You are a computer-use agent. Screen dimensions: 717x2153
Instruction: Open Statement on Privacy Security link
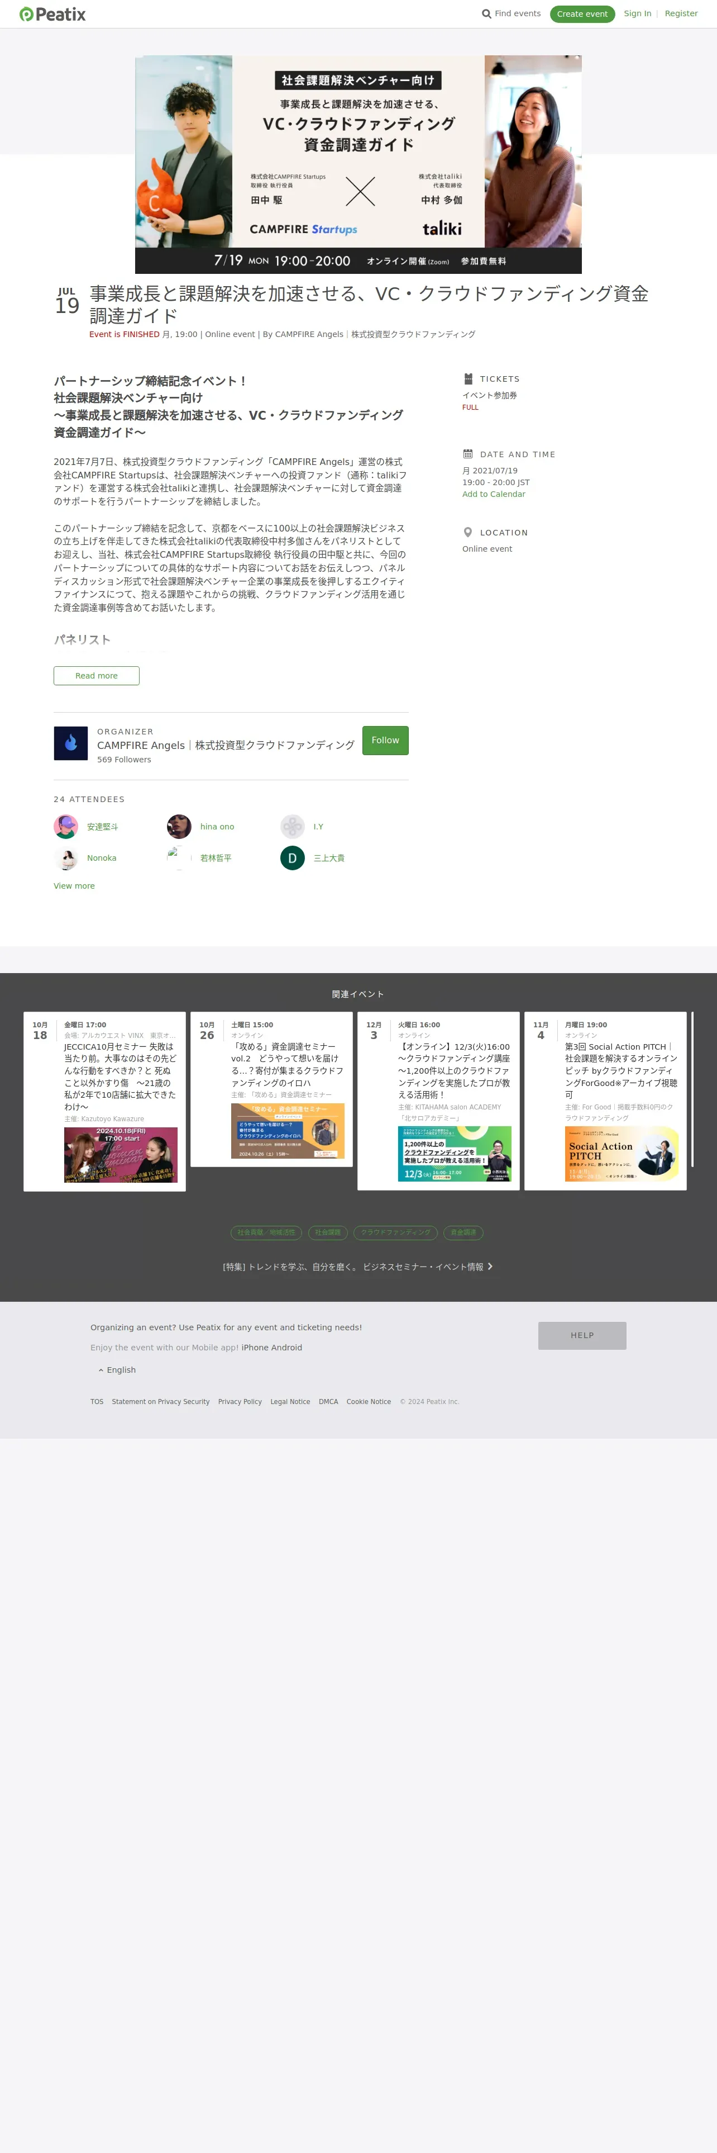(160, 1402)
